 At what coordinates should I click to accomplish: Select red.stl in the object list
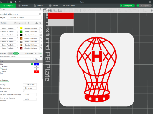point(4,72)
